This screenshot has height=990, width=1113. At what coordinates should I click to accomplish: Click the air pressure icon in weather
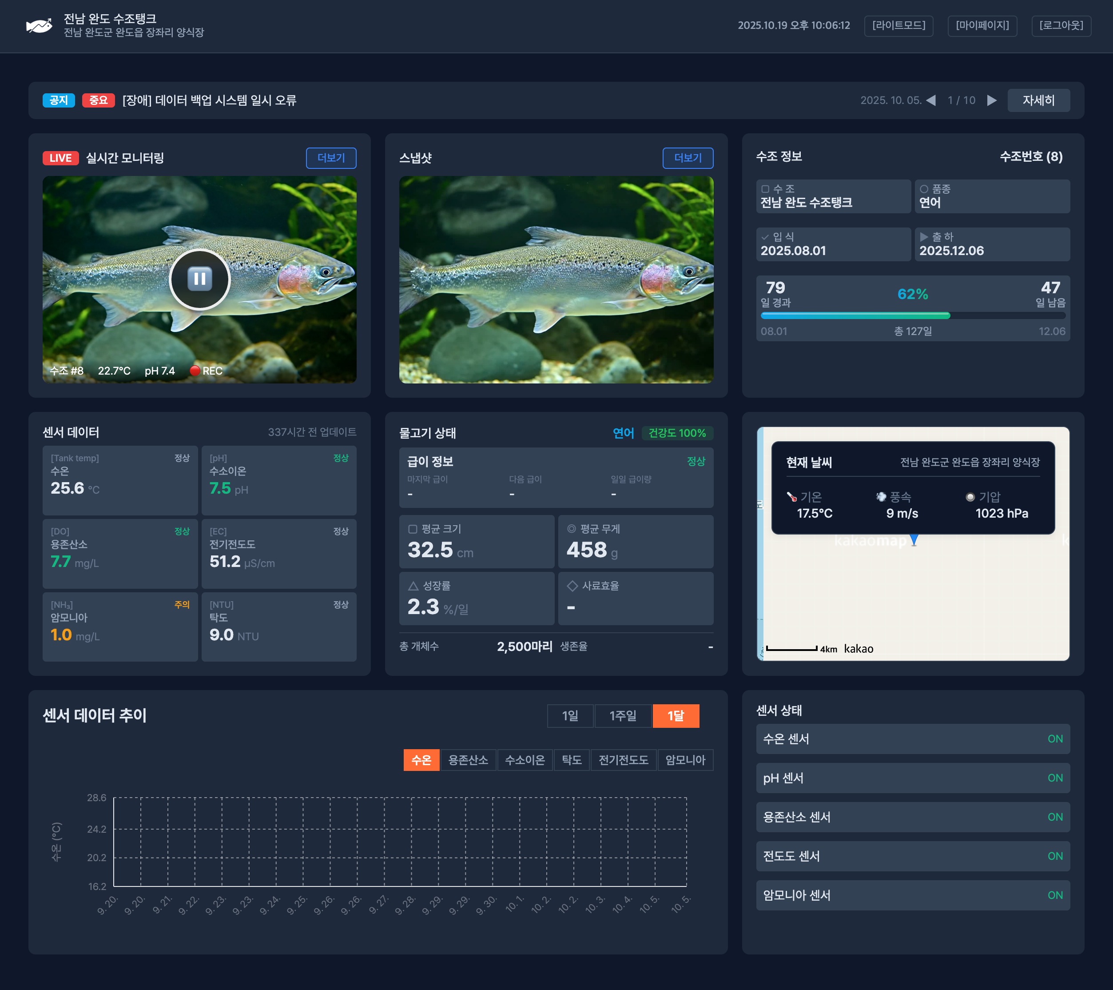click(970, 497)
